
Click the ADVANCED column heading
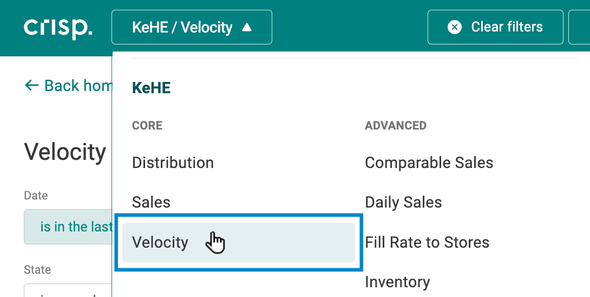(396, 126)
